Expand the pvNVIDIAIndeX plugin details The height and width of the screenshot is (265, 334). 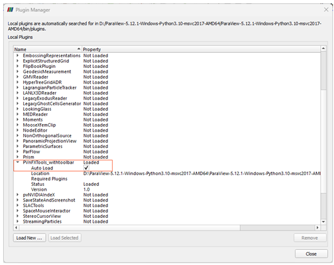coord(18,195)
